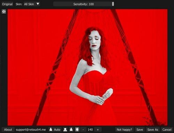This screenshot has height=133, width=174.
Task: Select the half-body size icon
Action: (71, 130)
